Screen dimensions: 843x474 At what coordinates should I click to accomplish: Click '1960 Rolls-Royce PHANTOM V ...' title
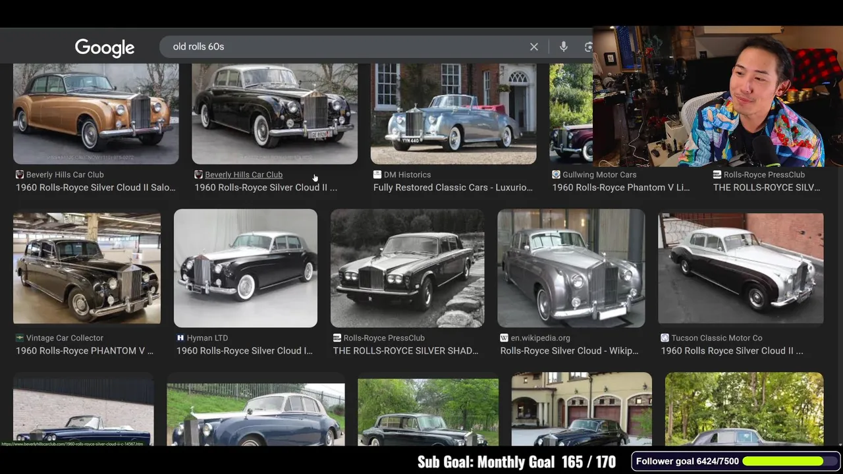tap(84, 351)
